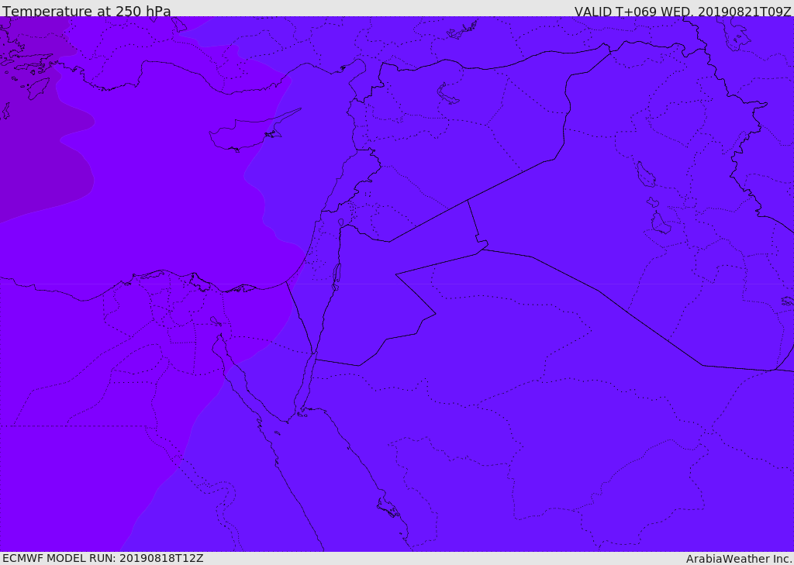Click the 'ECMWF MODEL RUN: 20190818T12Z' label
The image size is (794, 565).
(103, 559)
